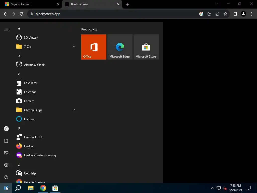Open the Microsoft Store tile
Viewport: 257px width, 193px height.
(x=146, y=47)
